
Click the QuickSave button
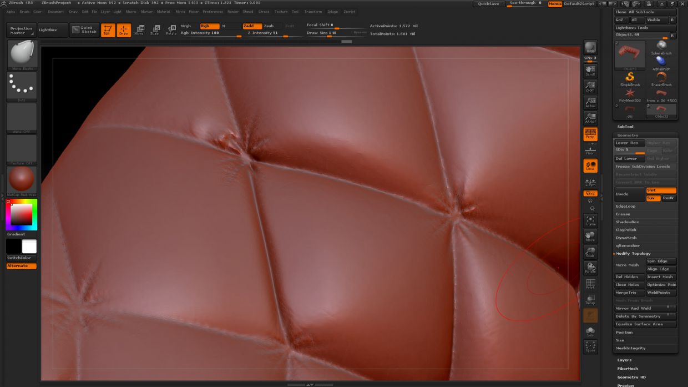(x=488, y=4)
